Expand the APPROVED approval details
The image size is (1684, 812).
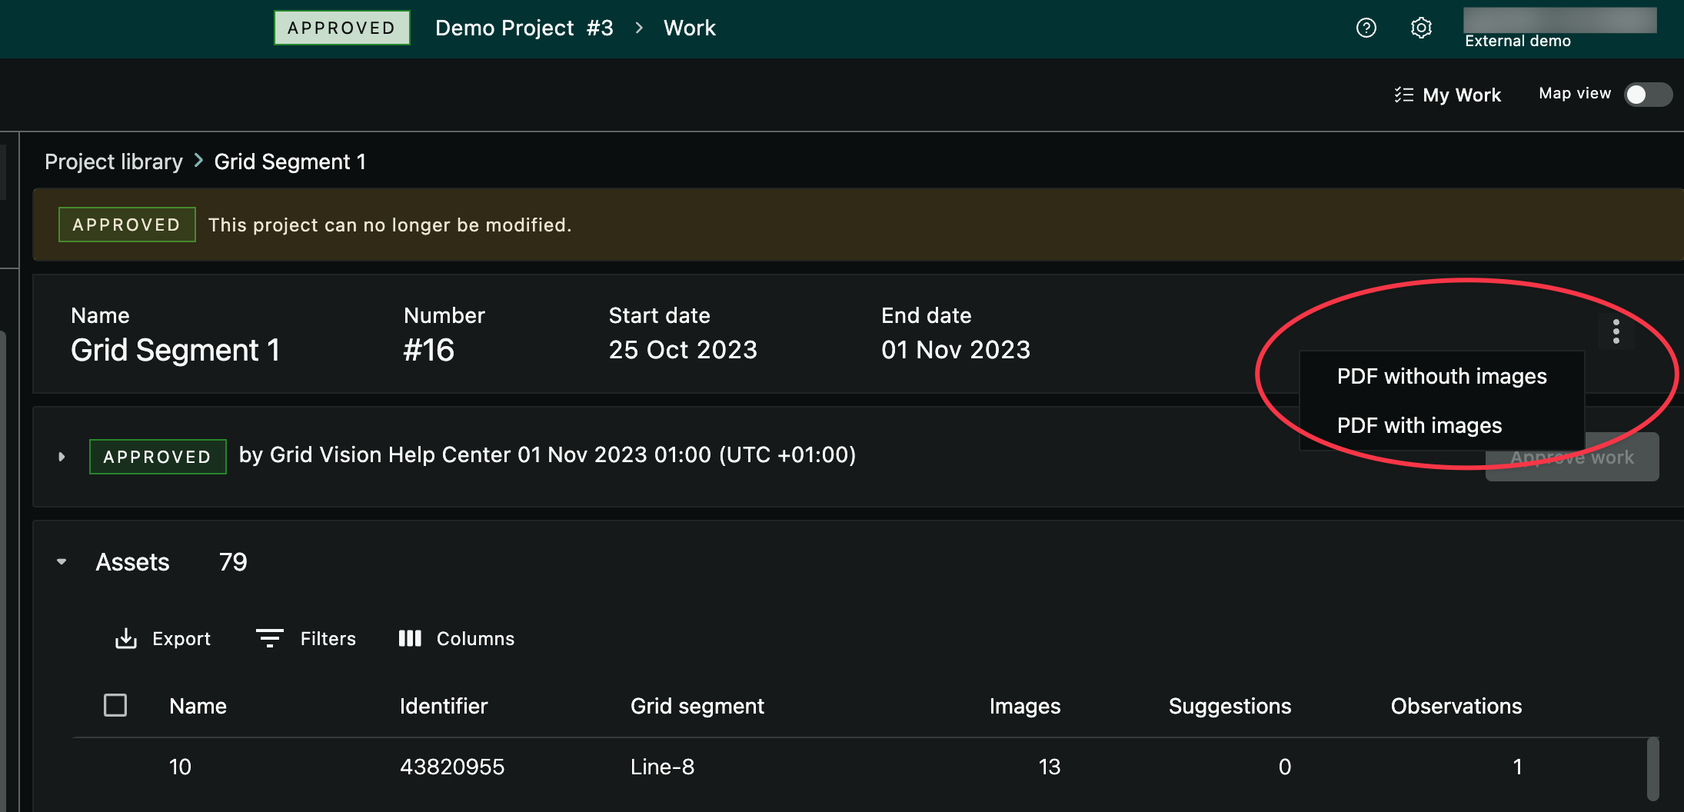62,456
